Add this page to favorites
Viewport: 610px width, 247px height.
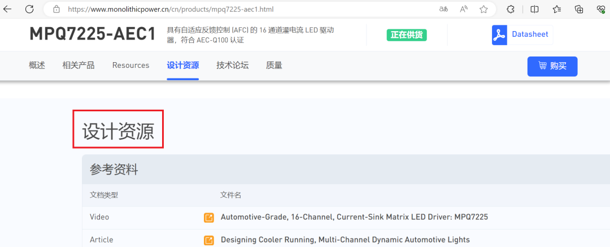(483, 10)
